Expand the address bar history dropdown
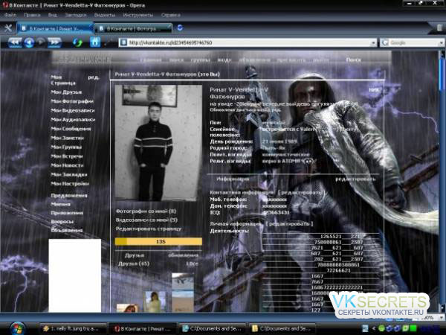 [x=373, y=43]
